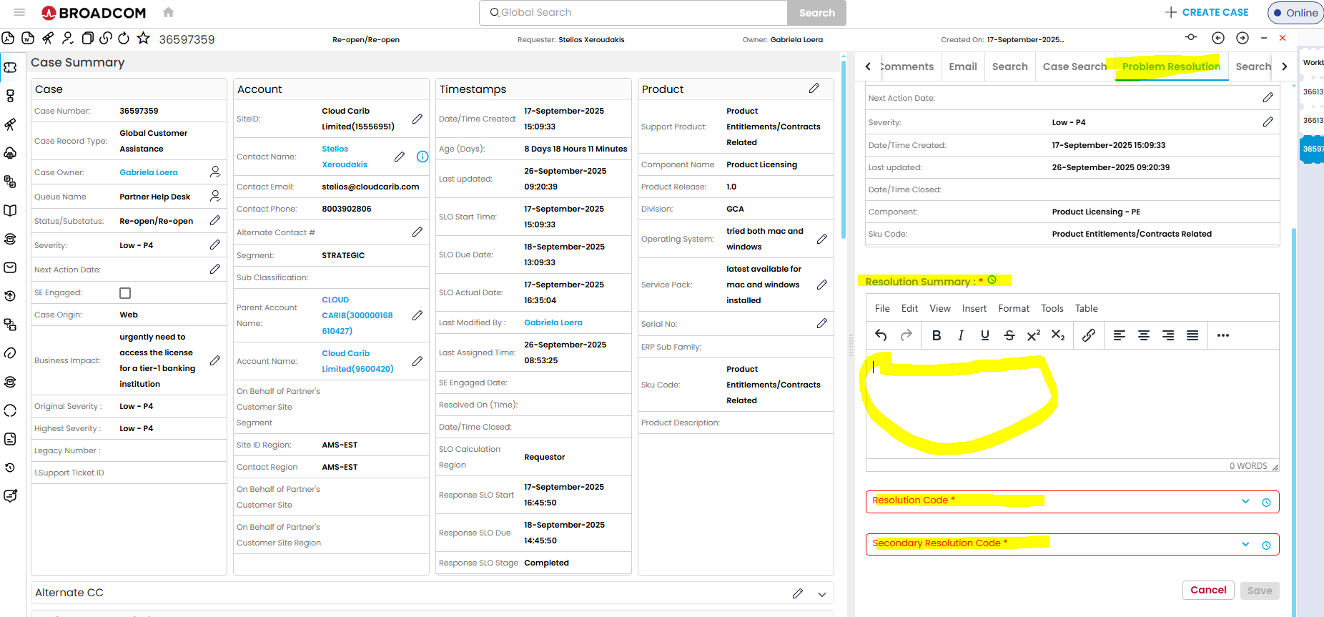This screenshot has height=617, width=1324.
Task: Apply Italic formatting in editor toolbar
Action: point(961,335)
